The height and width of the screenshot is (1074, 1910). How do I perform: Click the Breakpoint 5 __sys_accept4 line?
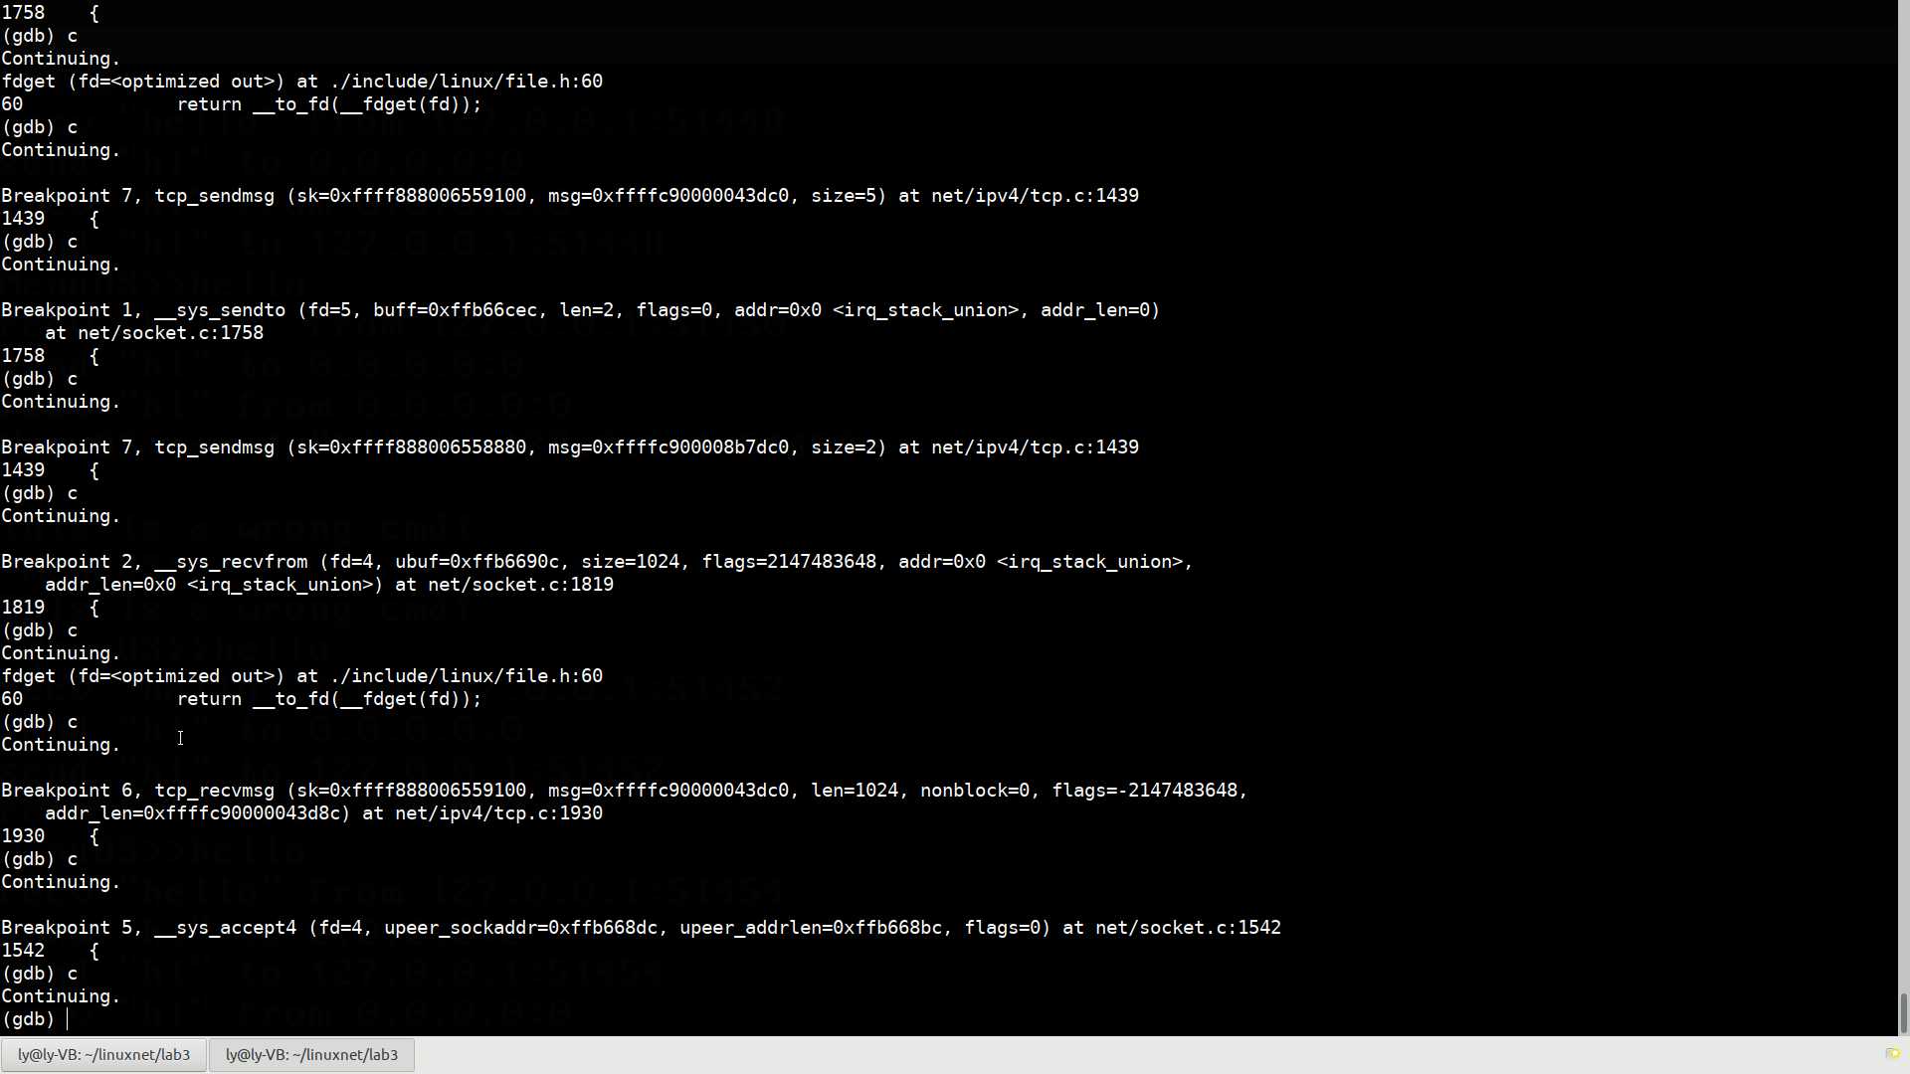642,928
